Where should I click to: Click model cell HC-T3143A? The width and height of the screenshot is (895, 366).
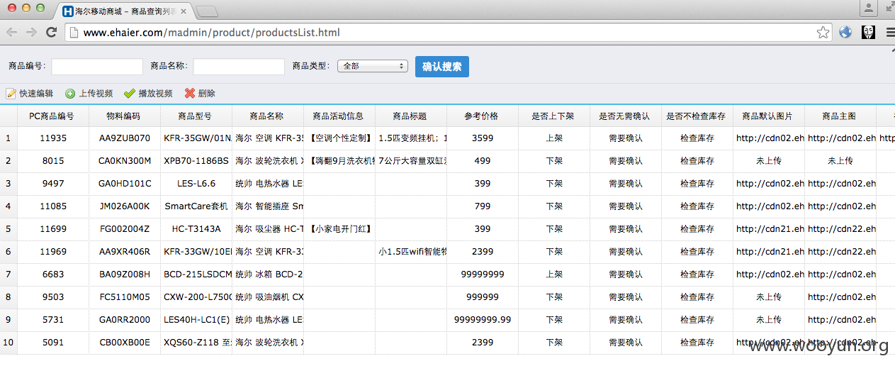(x=196, y=229)
